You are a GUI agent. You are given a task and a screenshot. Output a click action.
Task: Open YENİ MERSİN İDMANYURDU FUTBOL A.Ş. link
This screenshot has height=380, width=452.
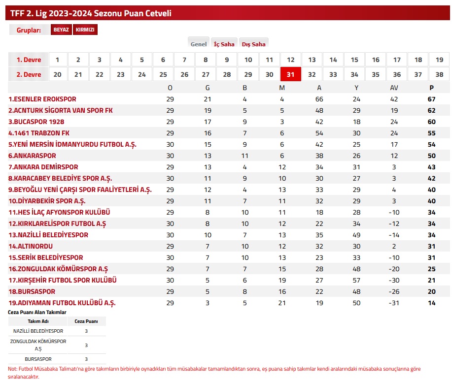72,144
